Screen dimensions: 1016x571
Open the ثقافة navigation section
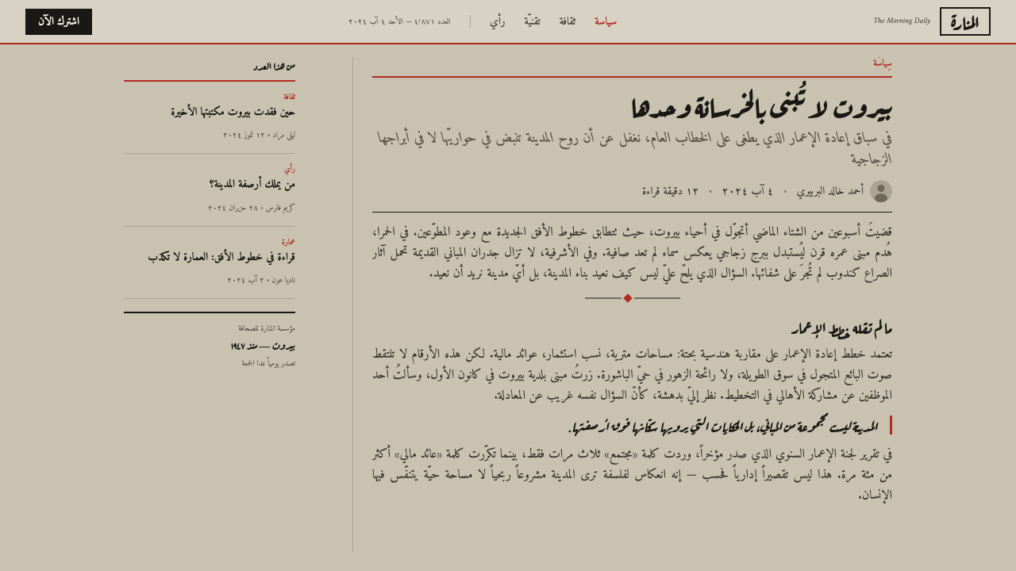pyautogui.click(x=568, y=21)
